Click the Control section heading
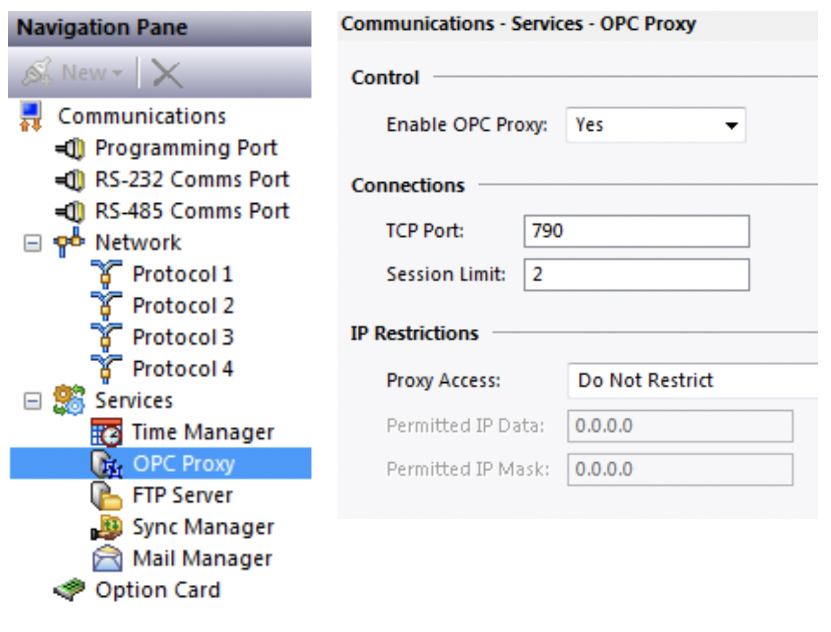Viewport: 831px width, 632px height. tap(385, 78)
